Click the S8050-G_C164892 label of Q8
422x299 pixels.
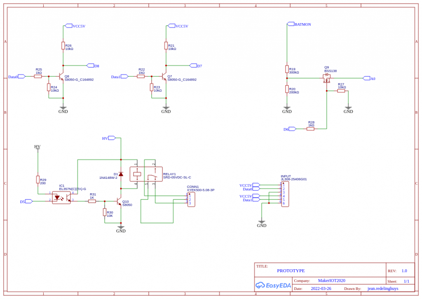(79, 80)
